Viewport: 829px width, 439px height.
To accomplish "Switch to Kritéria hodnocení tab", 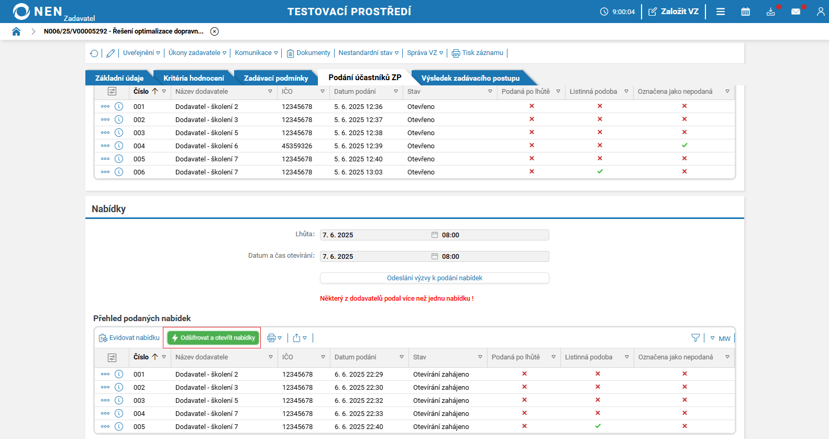I will click(194, 78).
